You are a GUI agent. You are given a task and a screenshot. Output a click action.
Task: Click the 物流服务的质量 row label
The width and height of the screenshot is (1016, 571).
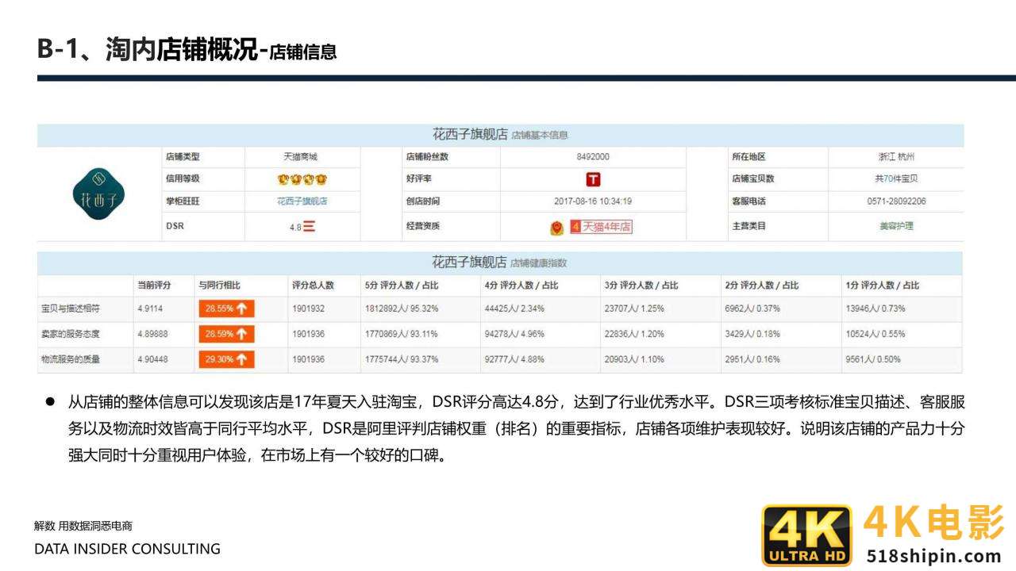(x=71, y=359)
